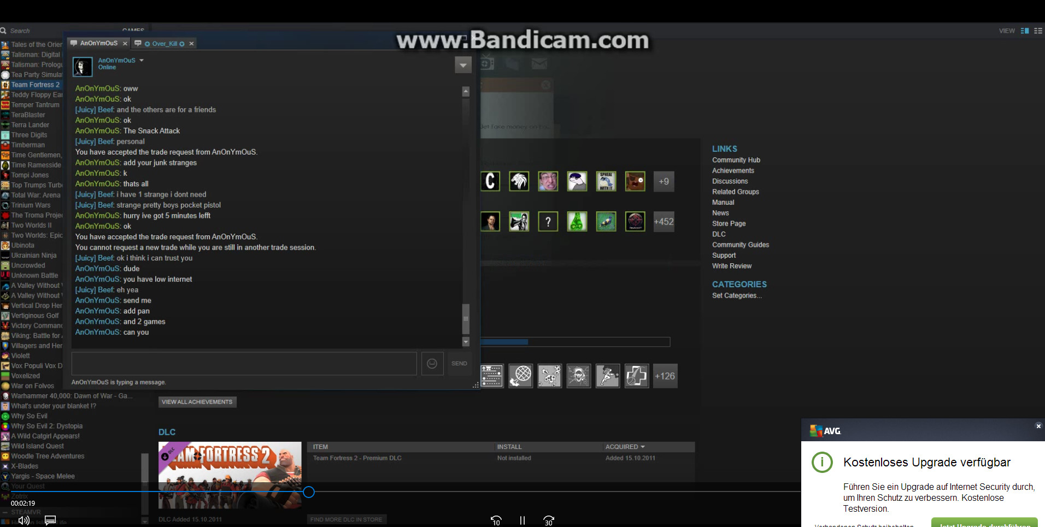Open the emoticon picker in chat
Image resolution: width=1045 pixels, height=527 pixels.
(432, 364)
